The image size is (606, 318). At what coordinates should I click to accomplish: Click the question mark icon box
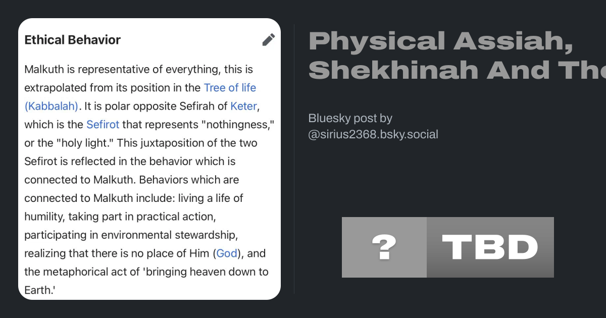click(384, 247)
